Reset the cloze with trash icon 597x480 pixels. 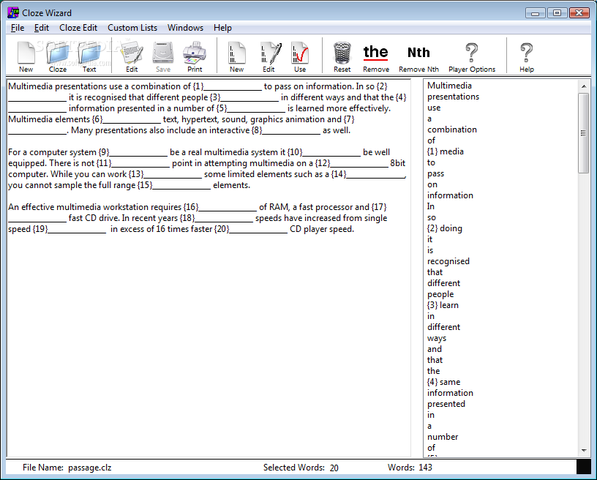tap(342, 57)
